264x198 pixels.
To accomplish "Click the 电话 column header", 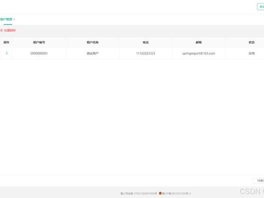I will (x=146, y=42).
